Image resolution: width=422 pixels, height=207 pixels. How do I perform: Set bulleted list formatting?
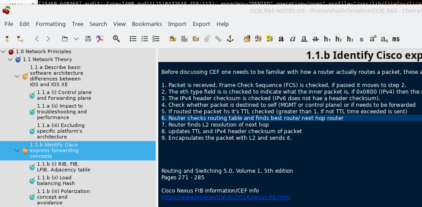pos(133,39)
